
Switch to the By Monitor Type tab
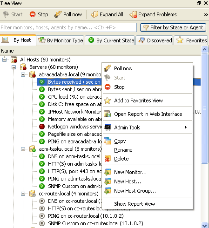pyautogui.click(x=61, y=40)
